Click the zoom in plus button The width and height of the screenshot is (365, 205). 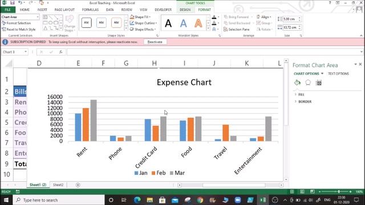click(x=350, y=192)
